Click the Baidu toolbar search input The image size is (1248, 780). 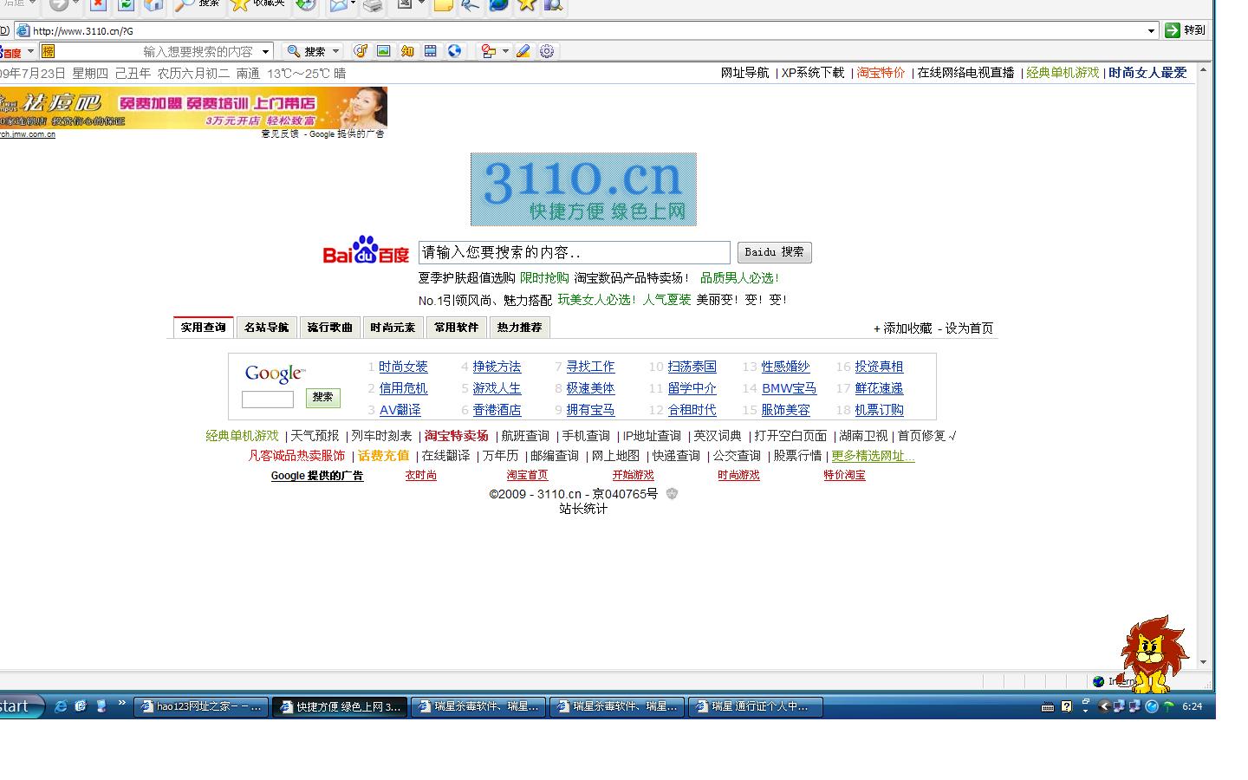(x=158, y=52)
